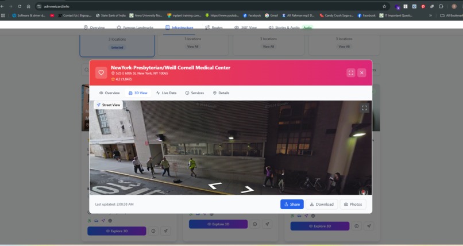This screenshot has height=246, width=463.
Task: Open AR Rahman mp3 bookmark
Action: point(298,16)
